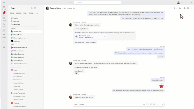This screenshot has width=194, height=109.
Task: Open call options dropdown arrow
Action: (177, 8)
